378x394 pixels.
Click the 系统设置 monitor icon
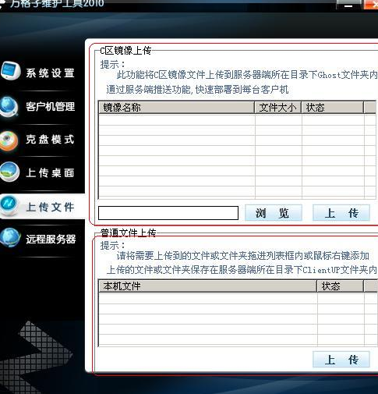tap(10, 70)
